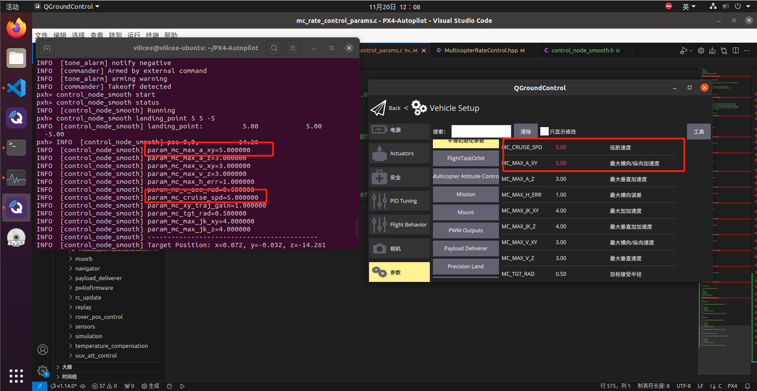
Task: Open the QGroundControl app menu dropdown
Action: point(67,7)
